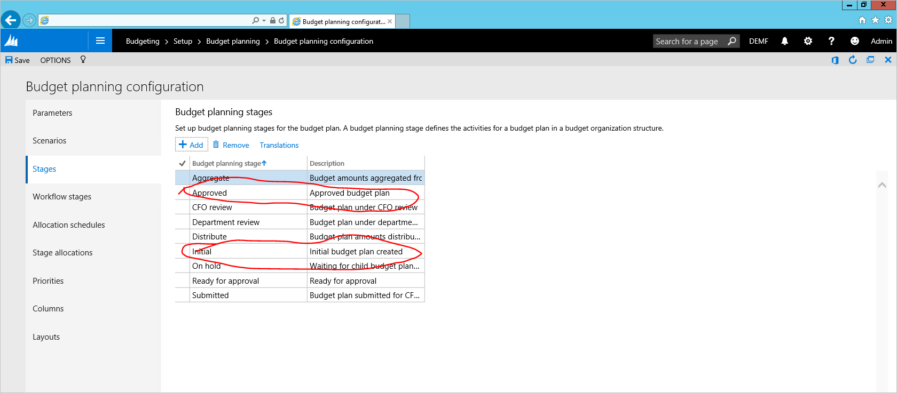Select row checkbox for Submitted stage
The image size is (897, 393).
182,295
